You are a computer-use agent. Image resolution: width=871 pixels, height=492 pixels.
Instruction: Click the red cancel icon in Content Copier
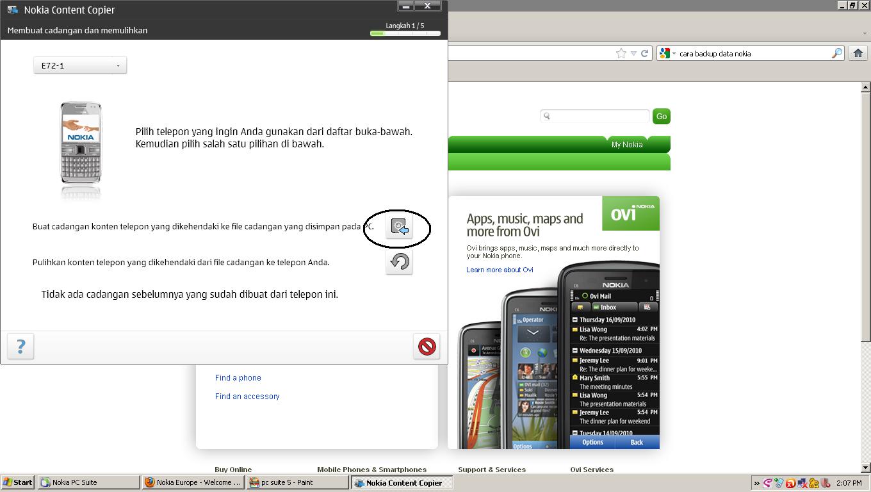coord(427,347)
